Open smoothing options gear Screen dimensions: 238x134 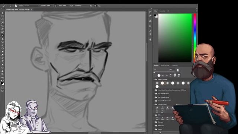pyautogui.click(x=91, y=6)
